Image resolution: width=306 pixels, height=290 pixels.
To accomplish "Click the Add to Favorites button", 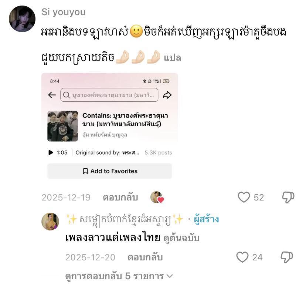I will point(109,171).
